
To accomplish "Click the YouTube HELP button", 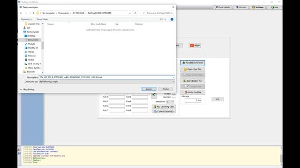I will 195,46.
